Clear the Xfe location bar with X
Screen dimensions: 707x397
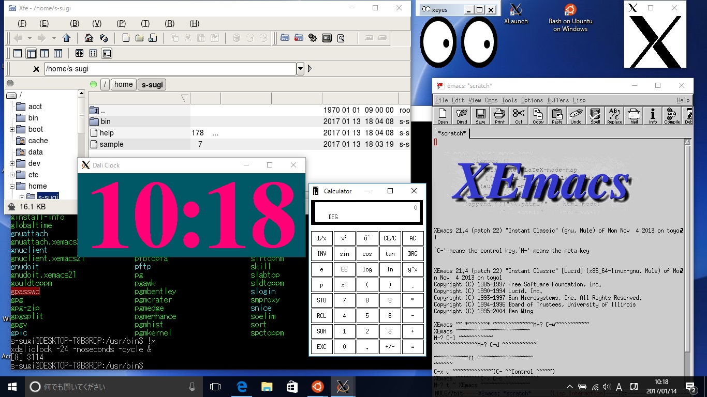pos(36,69)
